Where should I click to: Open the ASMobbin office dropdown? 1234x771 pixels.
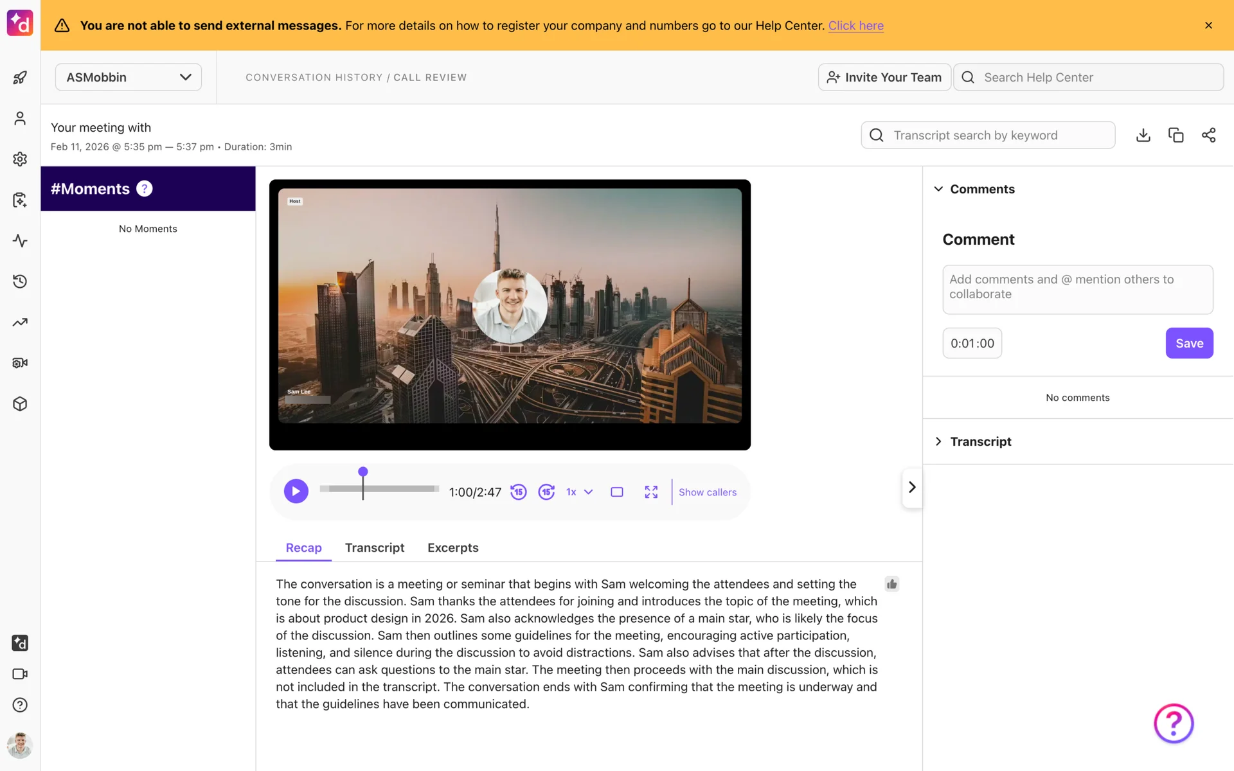click(x=129, y=77)
